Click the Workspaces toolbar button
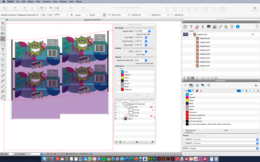 [5, 9]
